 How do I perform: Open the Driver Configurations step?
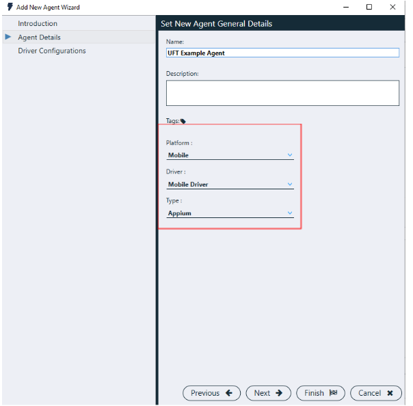(x=52, y=51)
